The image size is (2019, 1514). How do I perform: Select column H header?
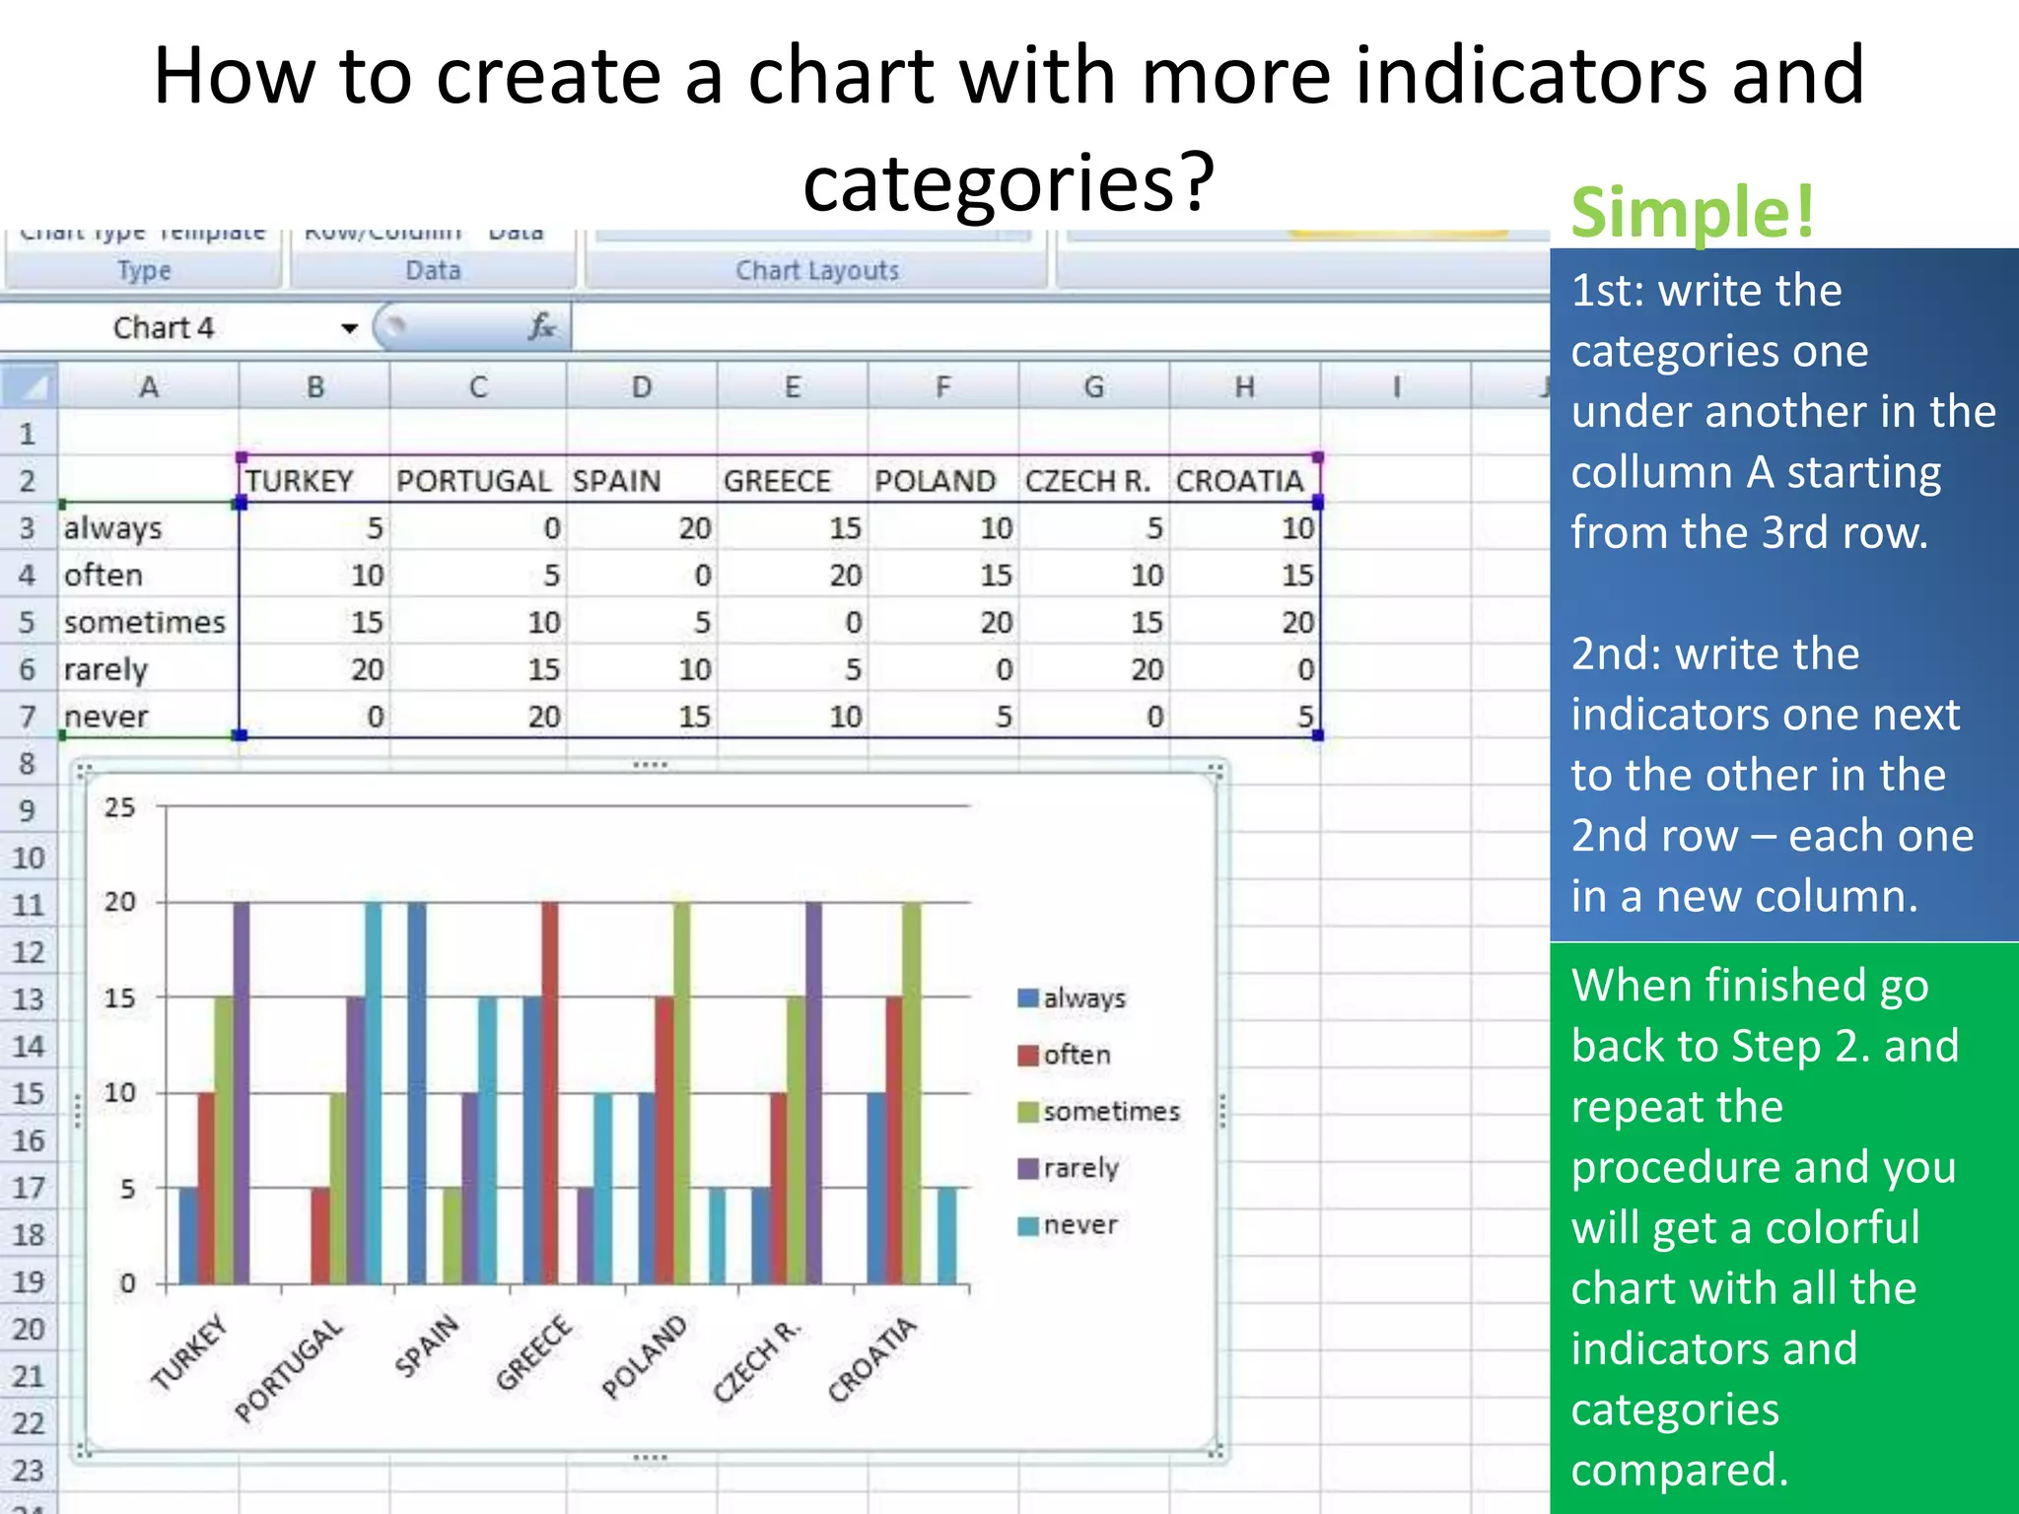(1245, 386)
